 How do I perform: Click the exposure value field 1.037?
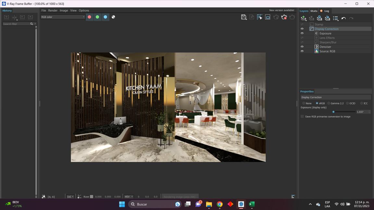pos(362,112)
